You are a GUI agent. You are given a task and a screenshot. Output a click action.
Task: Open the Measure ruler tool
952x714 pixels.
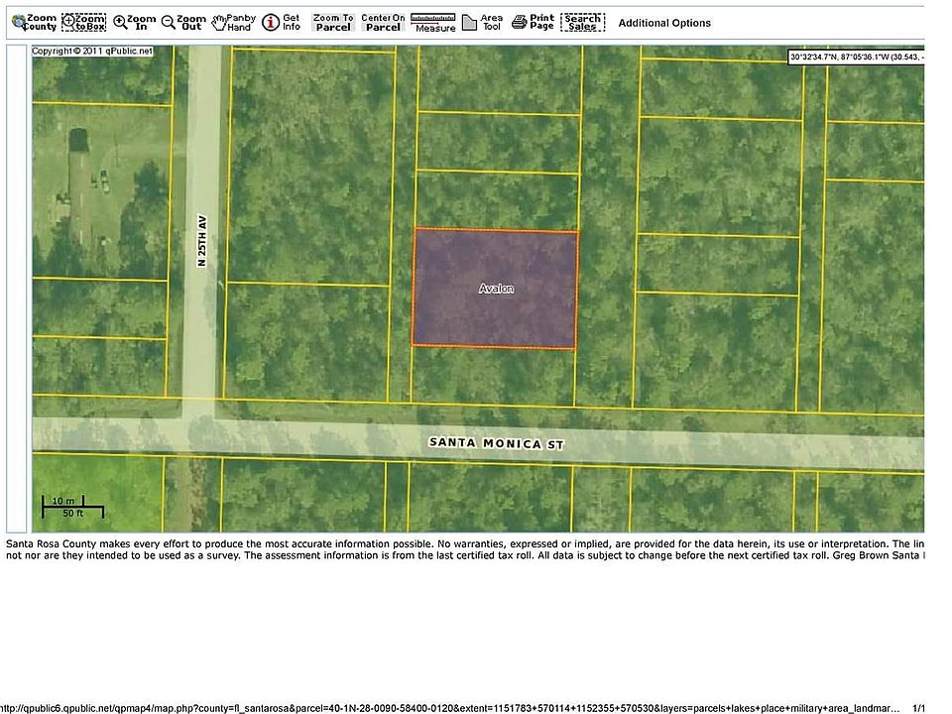(x=433, y=23)
